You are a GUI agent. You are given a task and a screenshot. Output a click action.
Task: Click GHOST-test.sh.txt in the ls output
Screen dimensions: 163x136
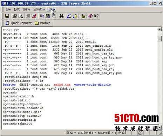pos(35,85)
